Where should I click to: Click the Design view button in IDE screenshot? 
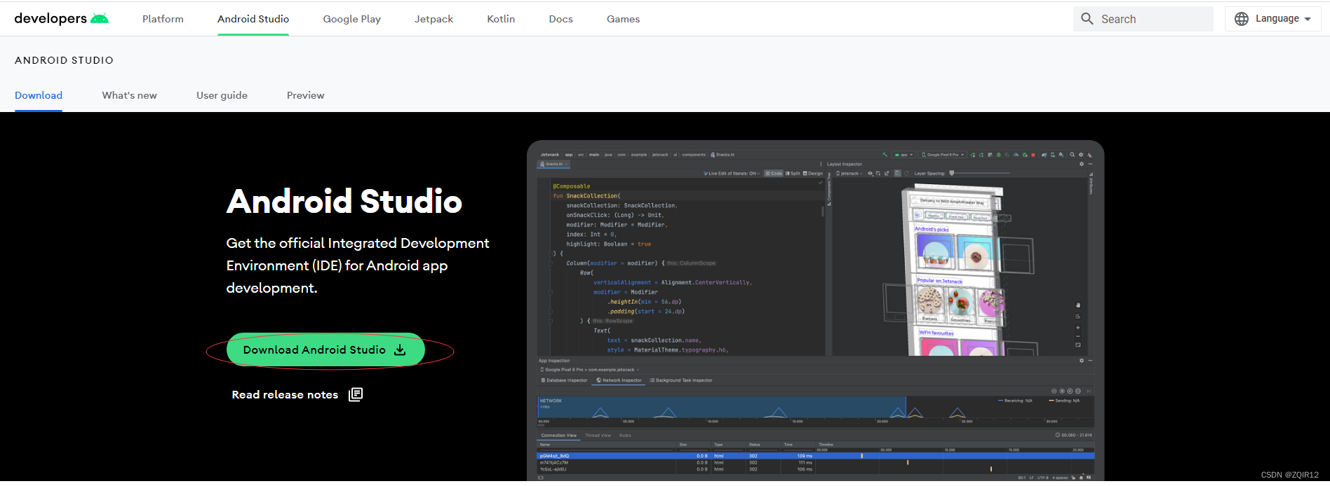[x=813, y=173]
